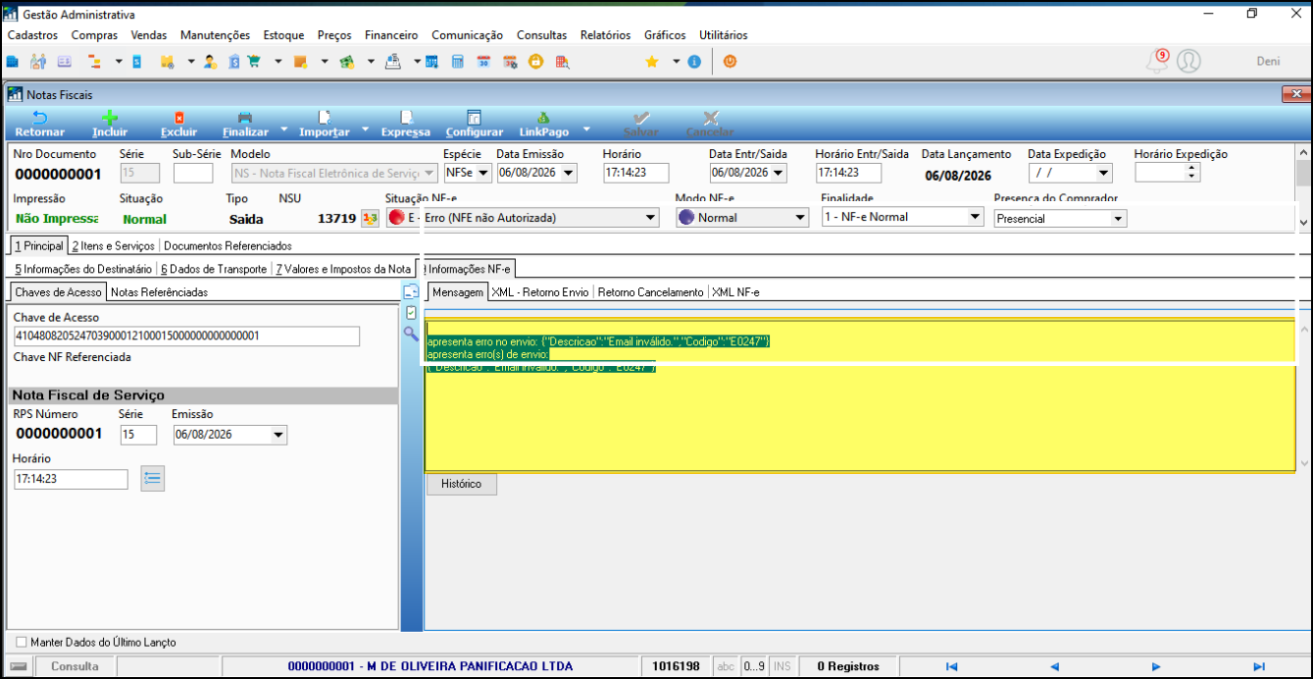Open the Data Emissão date picker
Screen dimensions: 1313x679
[570, 173]
